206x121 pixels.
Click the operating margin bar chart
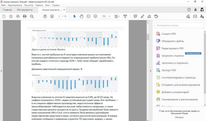tap(75, 83)
